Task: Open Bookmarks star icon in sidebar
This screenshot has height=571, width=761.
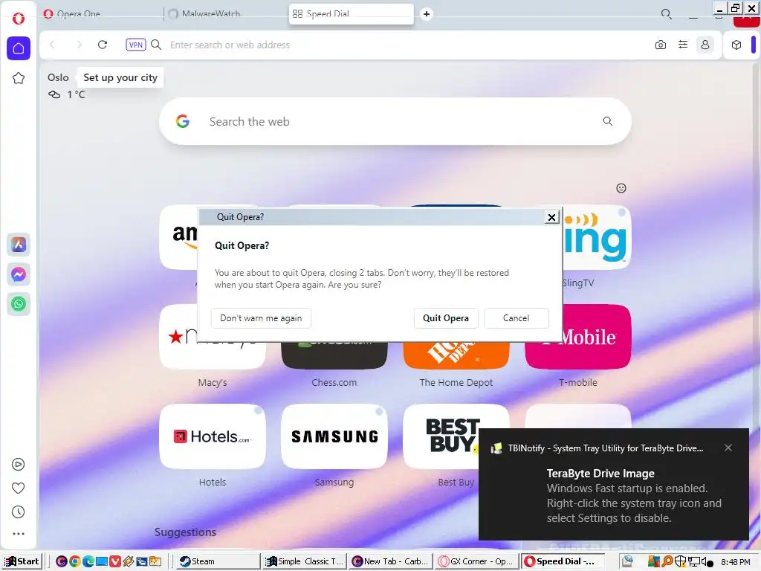Action: [19, 78]
